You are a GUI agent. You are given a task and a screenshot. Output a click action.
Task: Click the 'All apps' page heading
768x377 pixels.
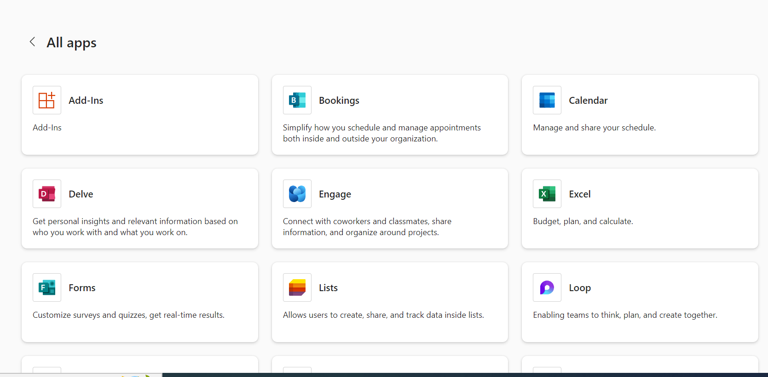72,43
